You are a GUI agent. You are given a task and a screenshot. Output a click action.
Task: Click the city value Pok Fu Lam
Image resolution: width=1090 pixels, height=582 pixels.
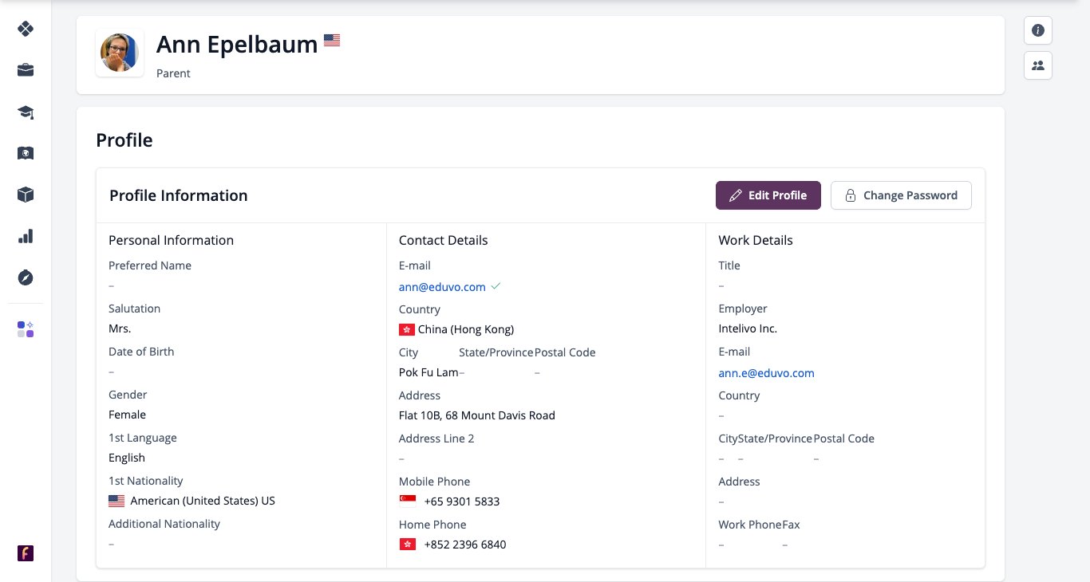pos(428,372)
